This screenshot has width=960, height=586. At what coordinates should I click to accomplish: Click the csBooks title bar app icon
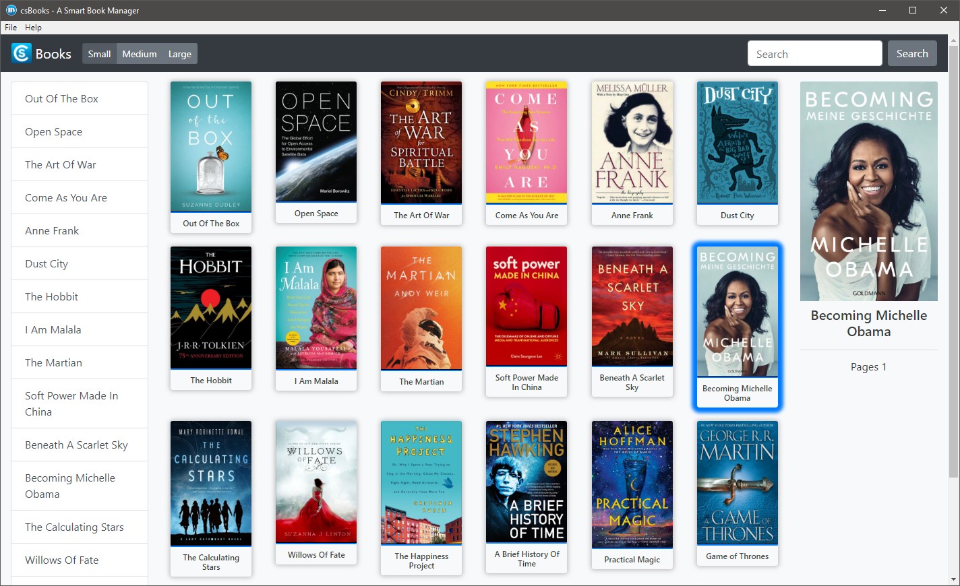click(x=11, y=10)
